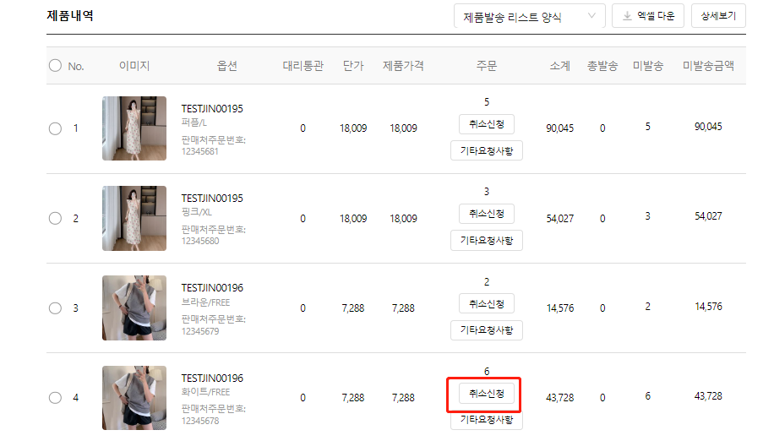Click the dropdown chevron arrow beside 제품발송 리스트 양식
This screenshot has width=774, height=441.
(x=591, y=17)
